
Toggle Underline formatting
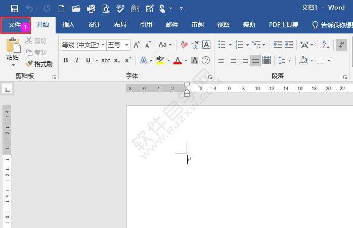(x=88, y=60)
